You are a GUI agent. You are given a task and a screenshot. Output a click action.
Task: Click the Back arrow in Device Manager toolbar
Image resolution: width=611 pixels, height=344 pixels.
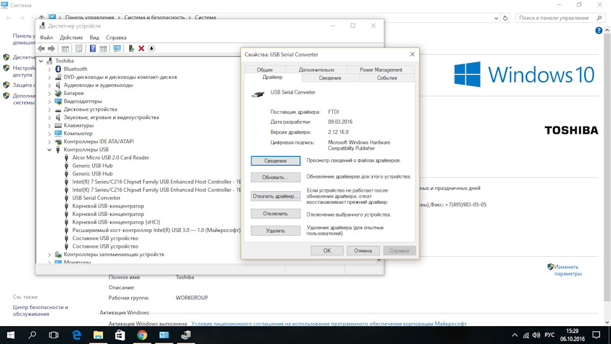[x=41, y=48]
